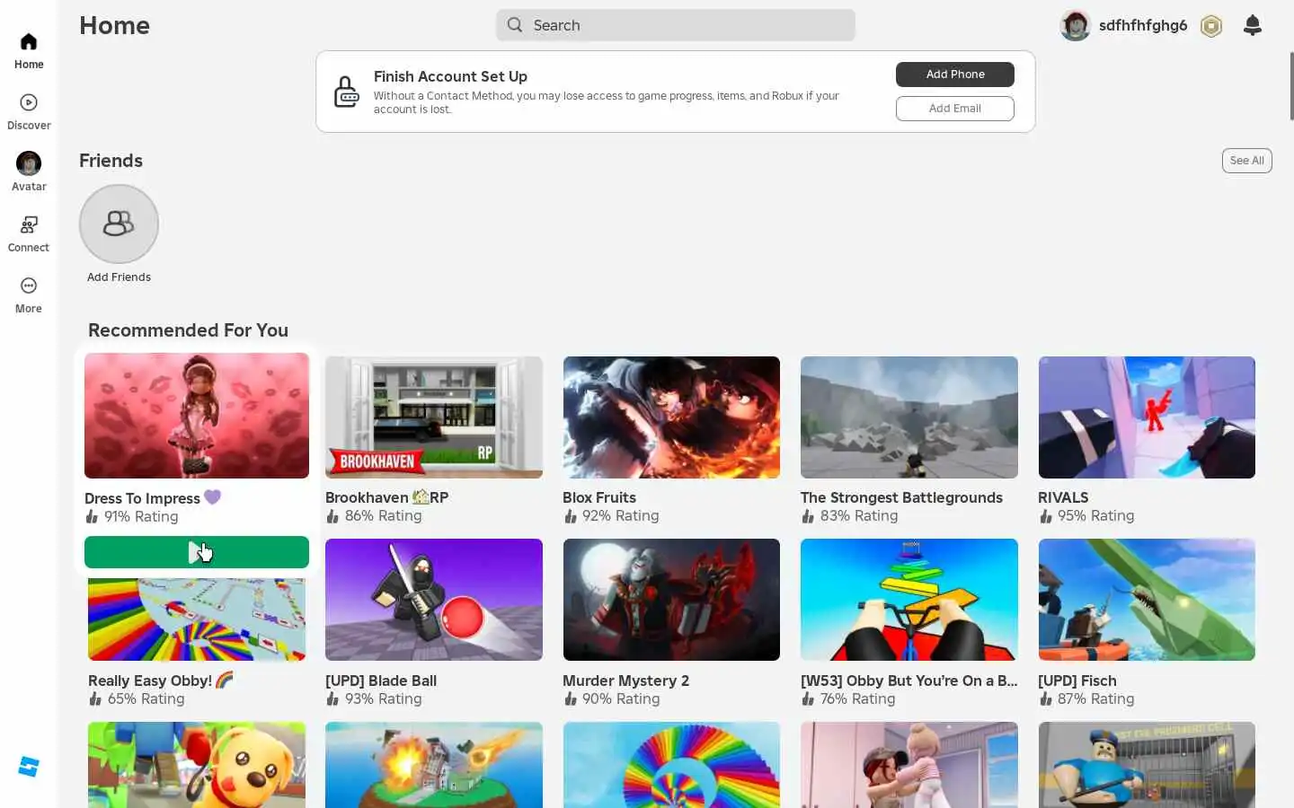Click the profile avatar next to sdfhfhfghg6
This screenshot has height=808, width=1294.
point(1075,25)
